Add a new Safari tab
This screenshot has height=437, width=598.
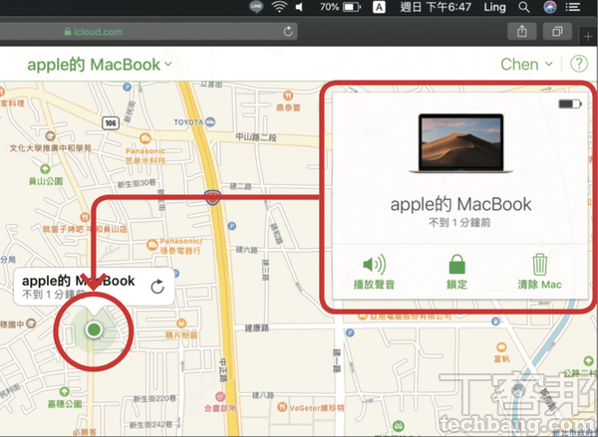pyautogui.click(x=588, y=37)
